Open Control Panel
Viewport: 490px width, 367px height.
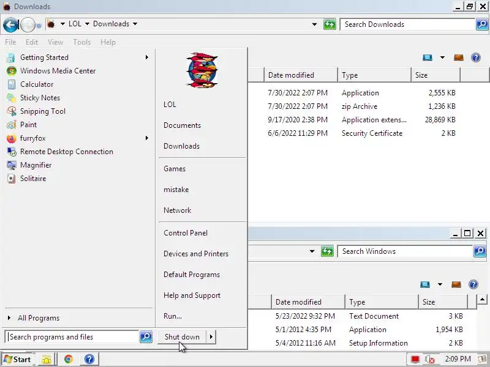pyautogui.click(x=186, y=233)
